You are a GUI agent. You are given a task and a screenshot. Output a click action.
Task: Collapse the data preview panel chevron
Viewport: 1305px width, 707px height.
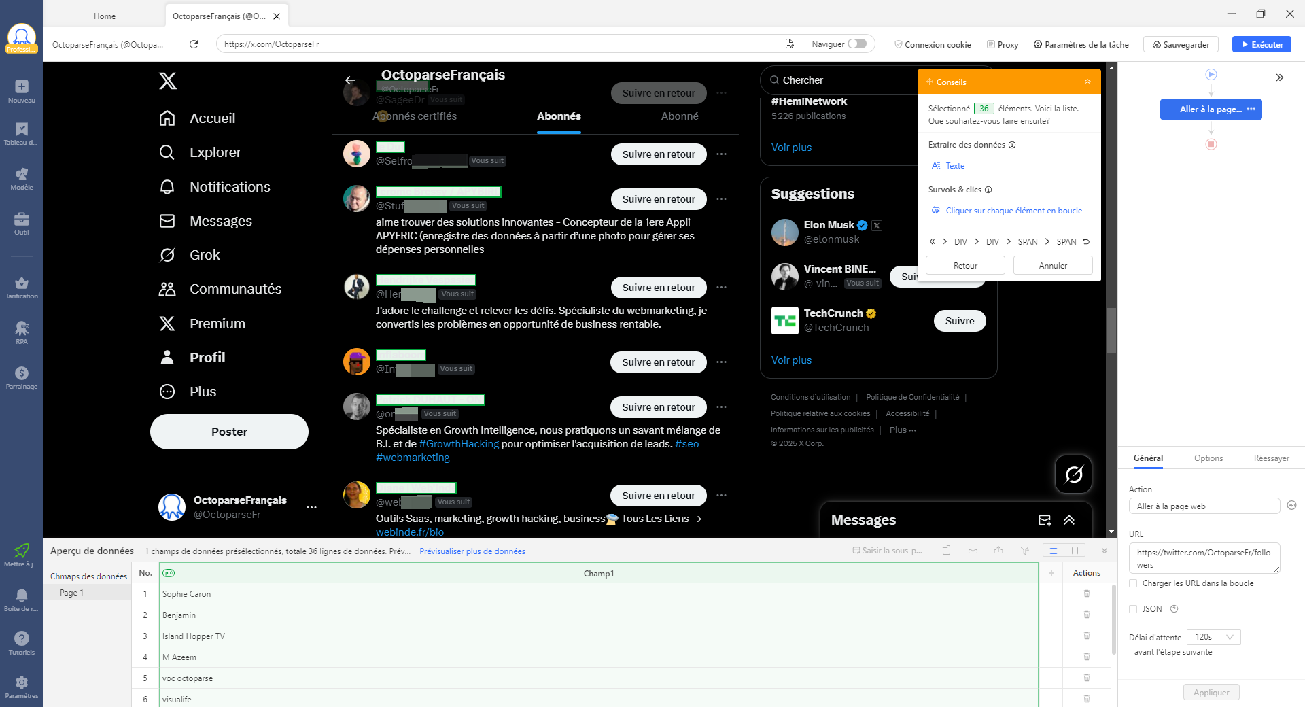tap(1104, 551)
